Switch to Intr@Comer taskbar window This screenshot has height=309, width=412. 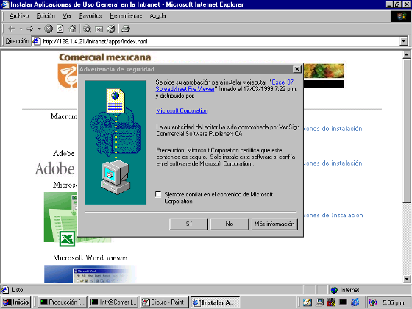tap(113, 302)
